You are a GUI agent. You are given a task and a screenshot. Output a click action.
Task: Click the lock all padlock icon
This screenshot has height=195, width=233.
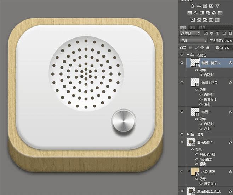(208, 48)
